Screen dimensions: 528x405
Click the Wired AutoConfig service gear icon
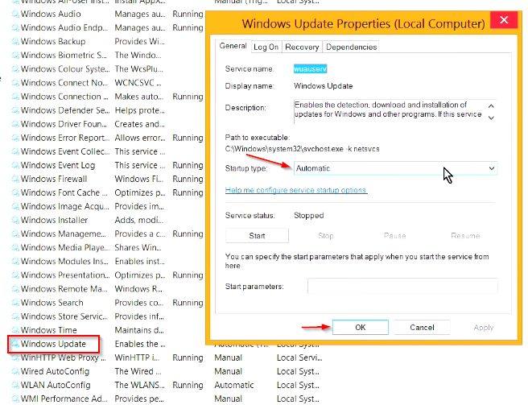coord(15,372)
